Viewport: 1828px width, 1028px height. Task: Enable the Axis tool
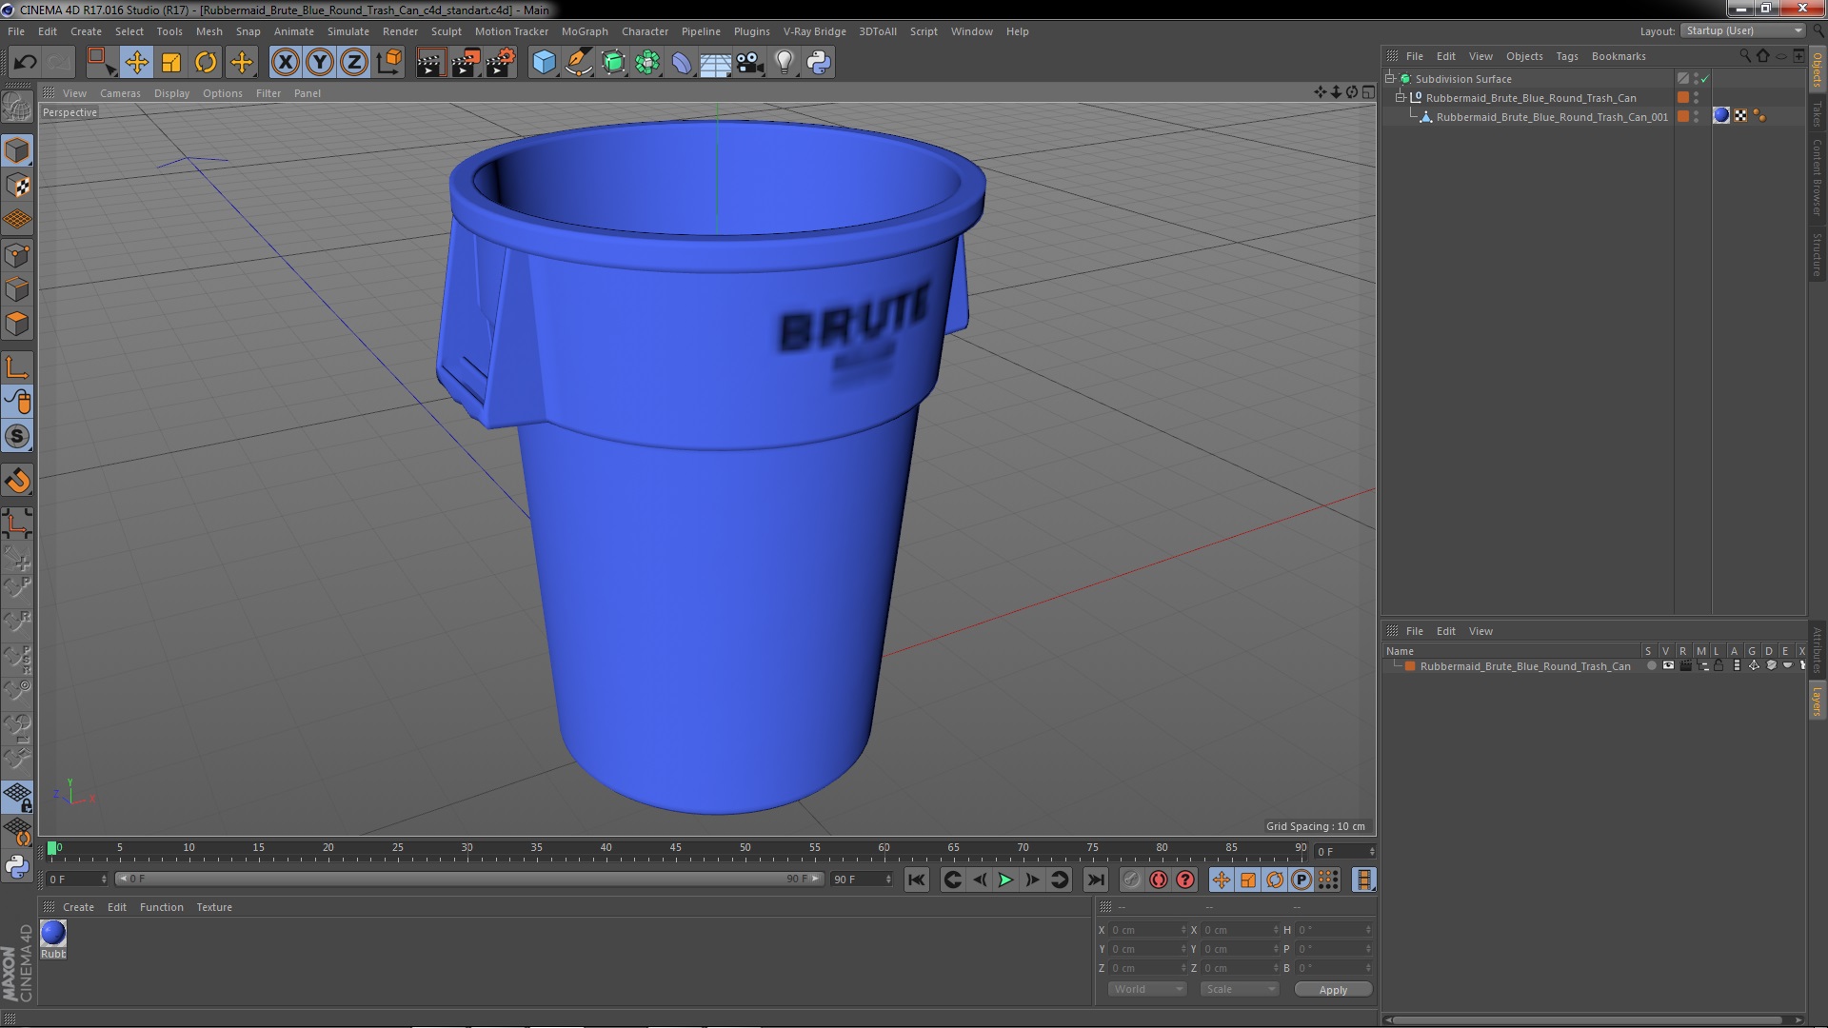(17, 367)
